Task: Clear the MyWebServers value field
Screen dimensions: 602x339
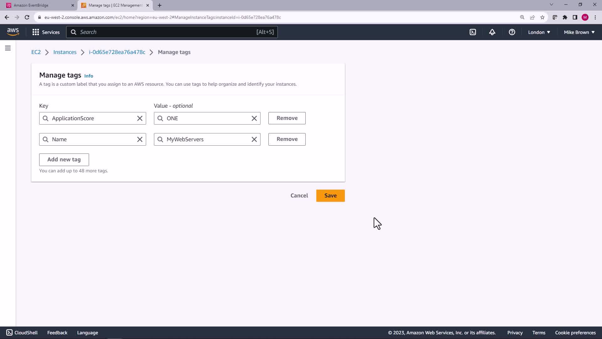Action: click(254, 139)
